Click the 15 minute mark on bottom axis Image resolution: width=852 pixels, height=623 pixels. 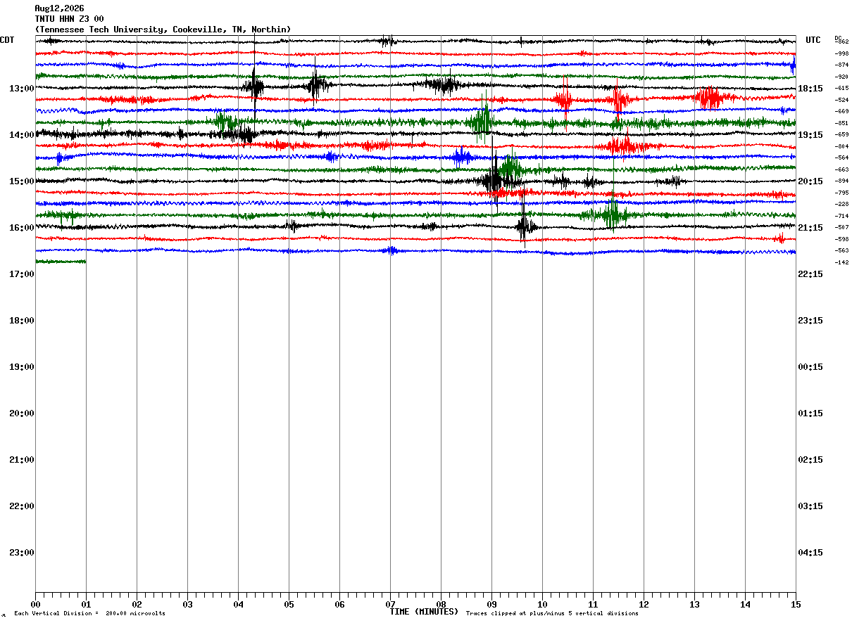(x=796, y=604)
